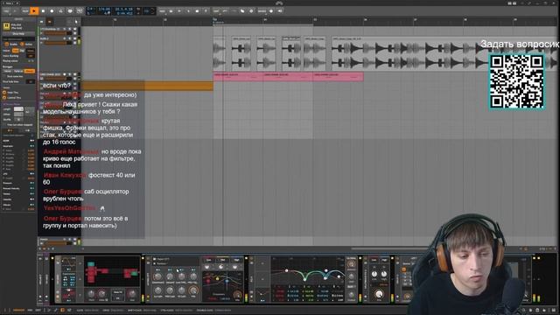Open the File menu in the top bar
Viewport: 560px width, 315px height.
coord(6,11)
